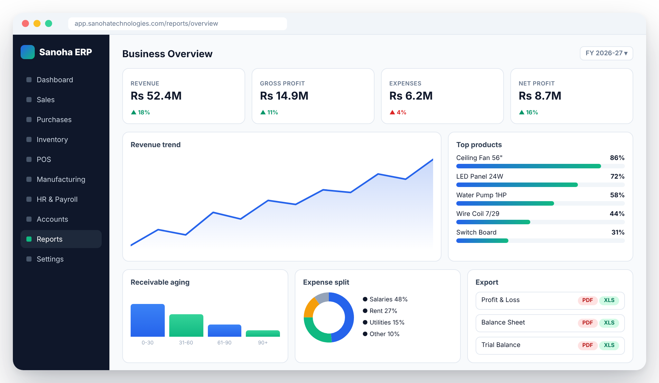Expand the FY 2026-27 dropdown
Image resolution: width=659 pixels, height=383 pixels.
606,53
